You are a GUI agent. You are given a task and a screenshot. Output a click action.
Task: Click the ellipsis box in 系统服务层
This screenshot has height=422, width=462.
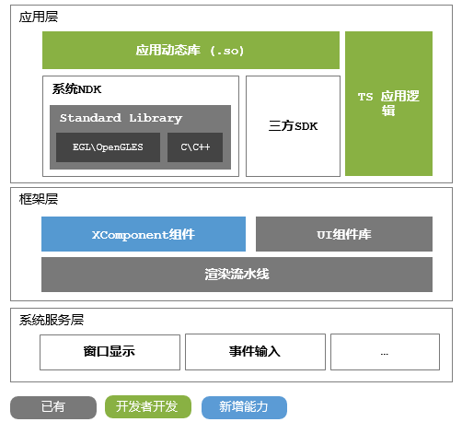pyautogui.click(x=385, y=352)
